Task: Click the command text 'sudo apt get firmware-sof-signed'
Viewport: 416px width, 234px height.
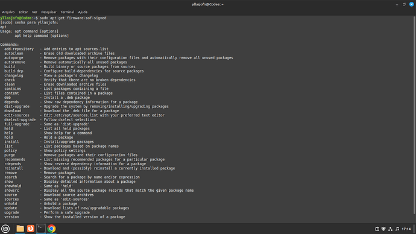Action: point(73,18)
